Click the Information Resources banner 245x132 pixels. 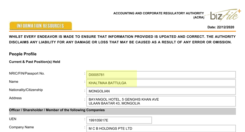click(x=41, y=26)
